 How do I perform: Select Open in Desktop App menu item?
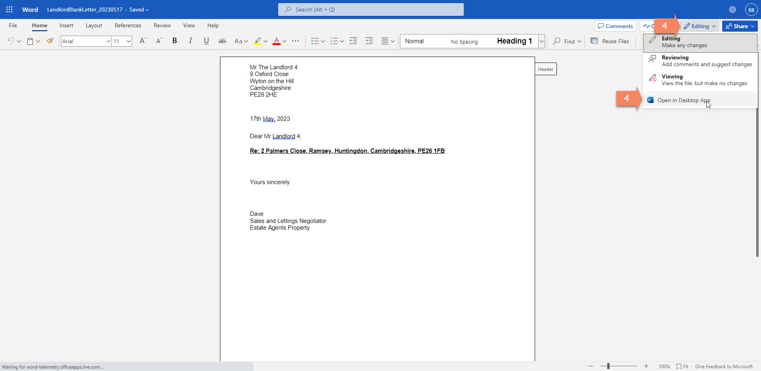click(683, 100)
